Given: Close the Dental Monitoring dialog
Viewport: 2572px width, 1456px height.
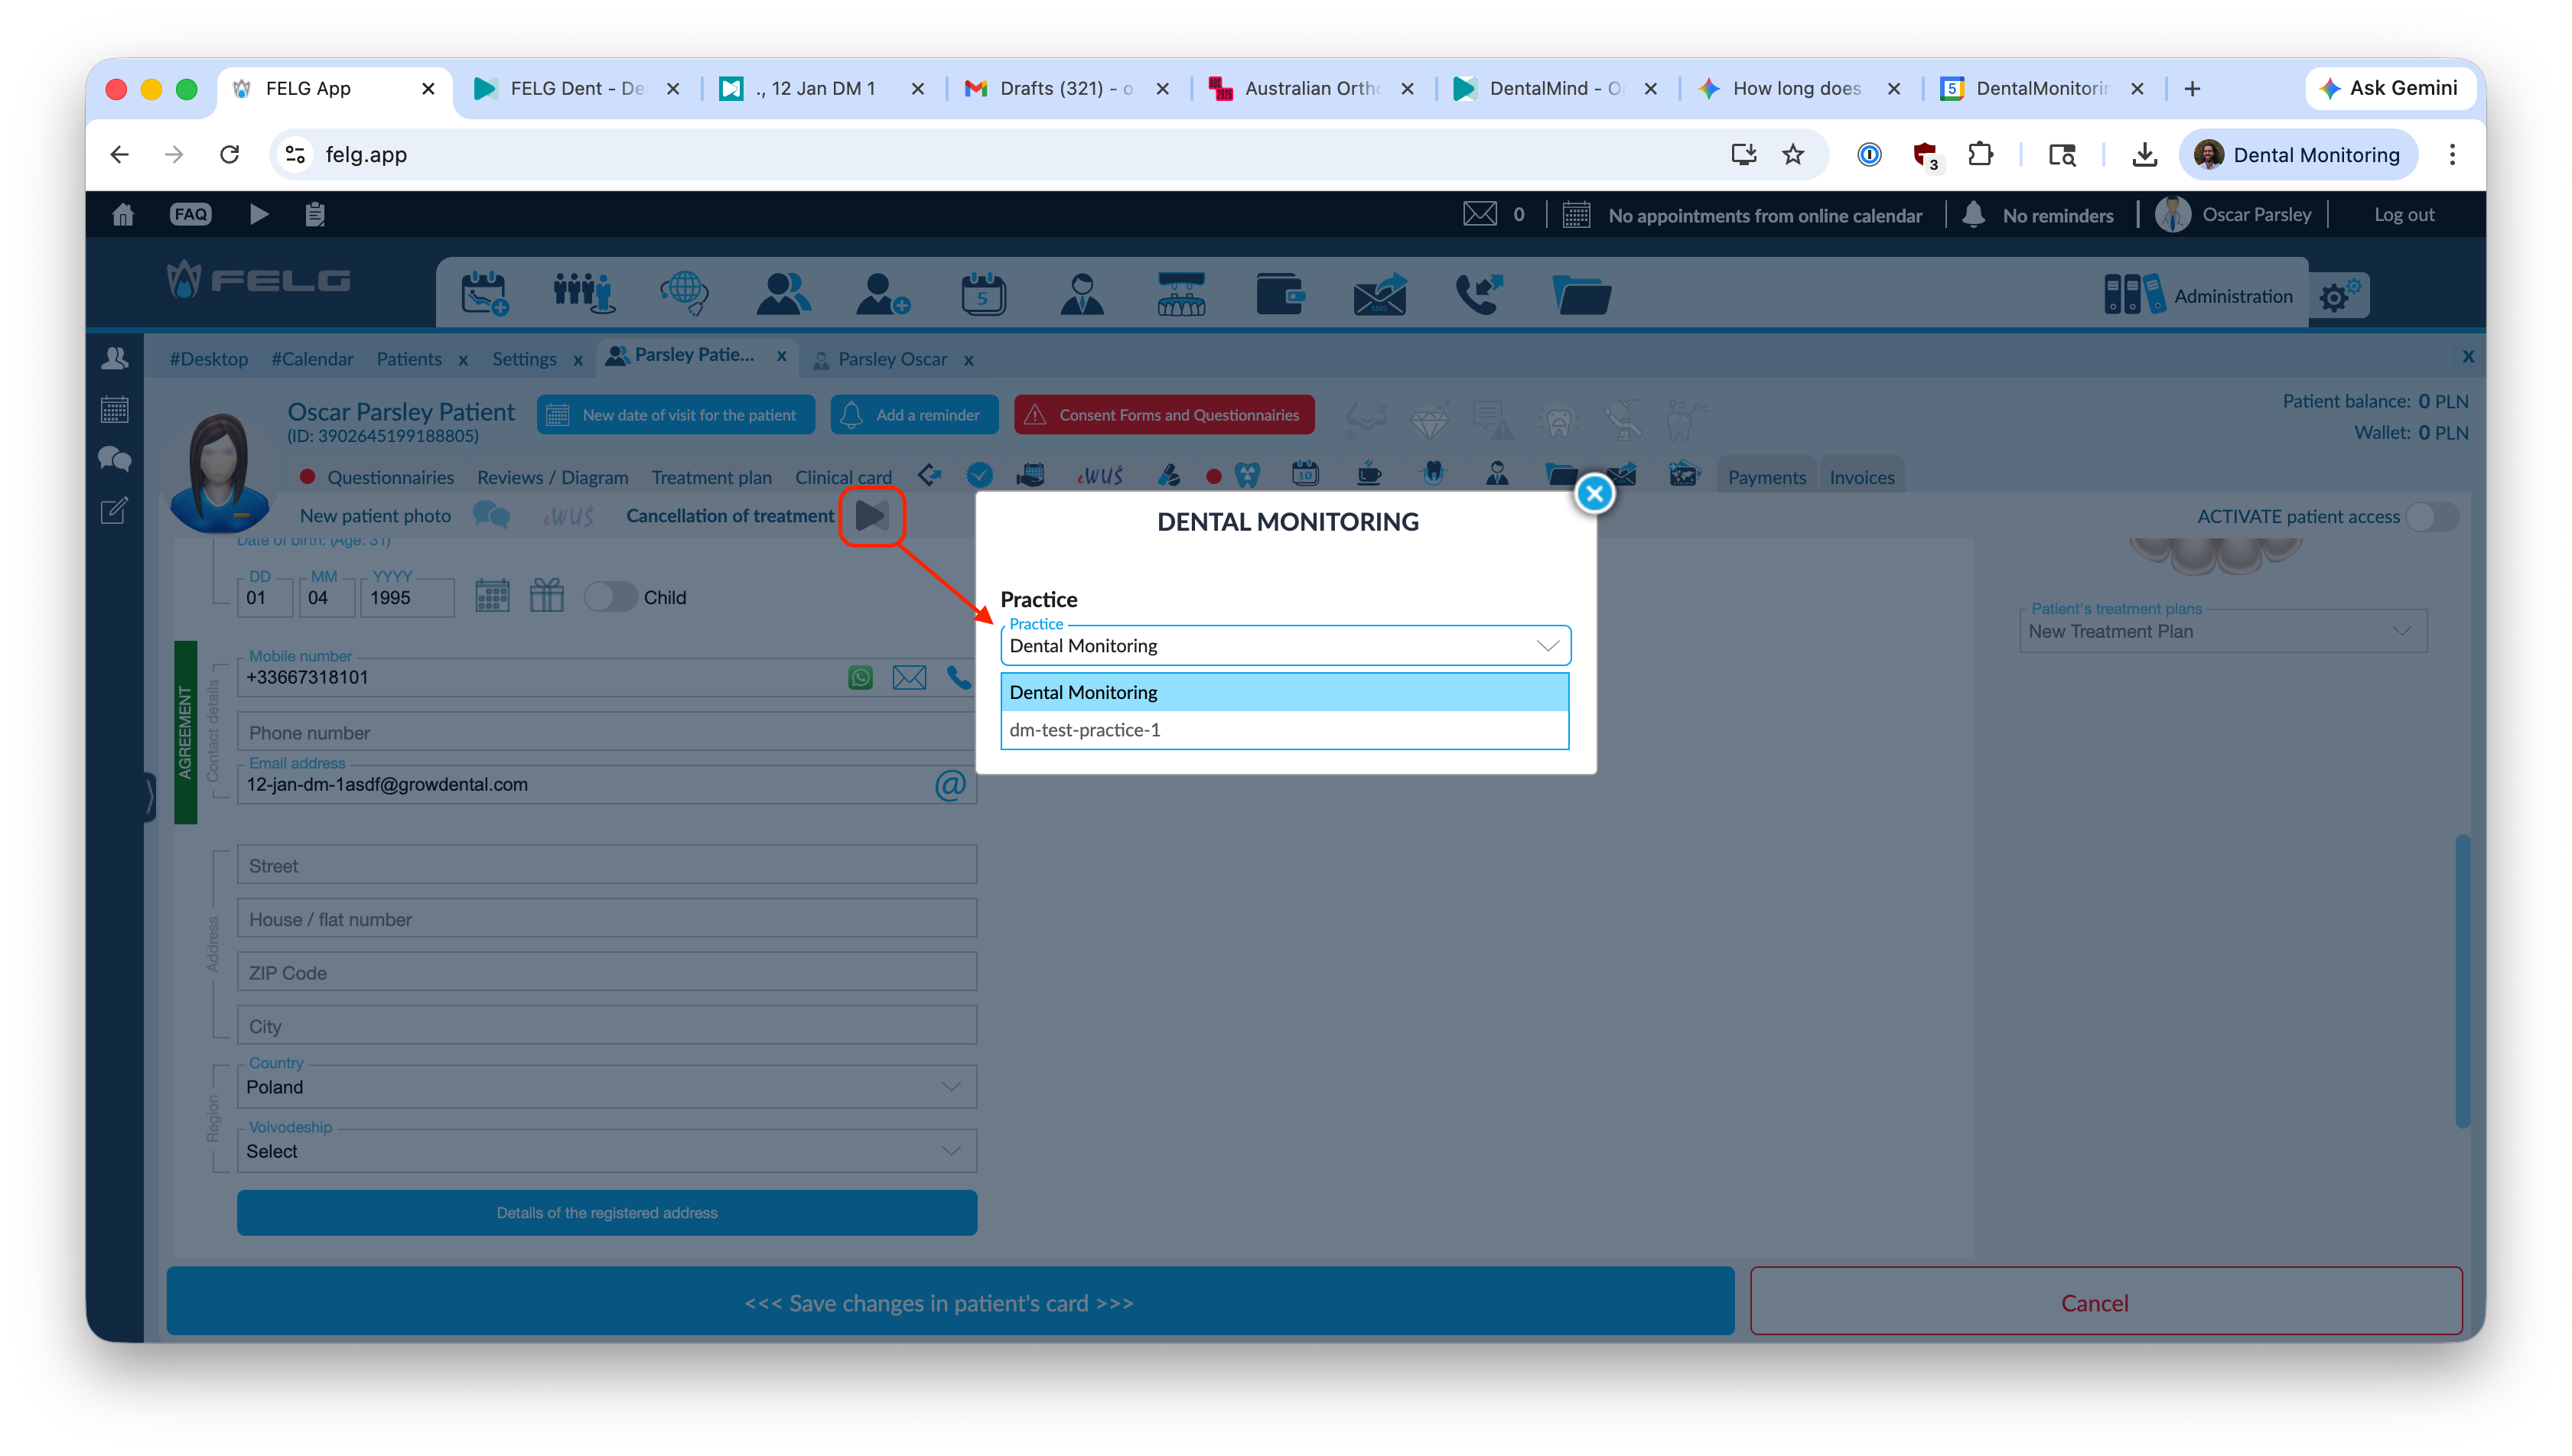Looking at the screenshot, I should pyautogui.click(x=1594, y=493).
